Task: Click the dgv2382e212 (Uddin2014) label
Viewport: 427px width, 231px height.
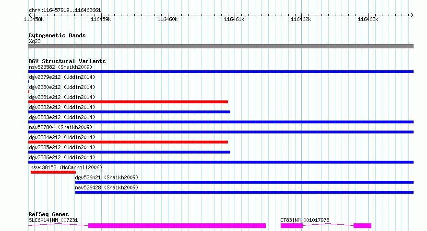Action: coord(62,107)
